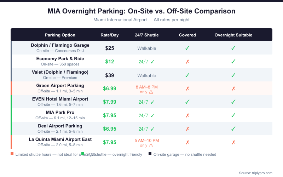Click the Overnight Suitable column header
The image size is (283, 177).
coord(233,35)
